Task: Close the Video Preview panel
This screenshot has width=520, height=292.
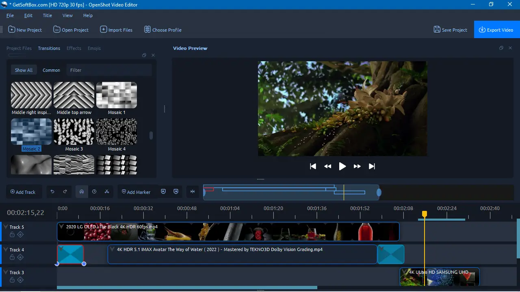Action: [511, 48]
